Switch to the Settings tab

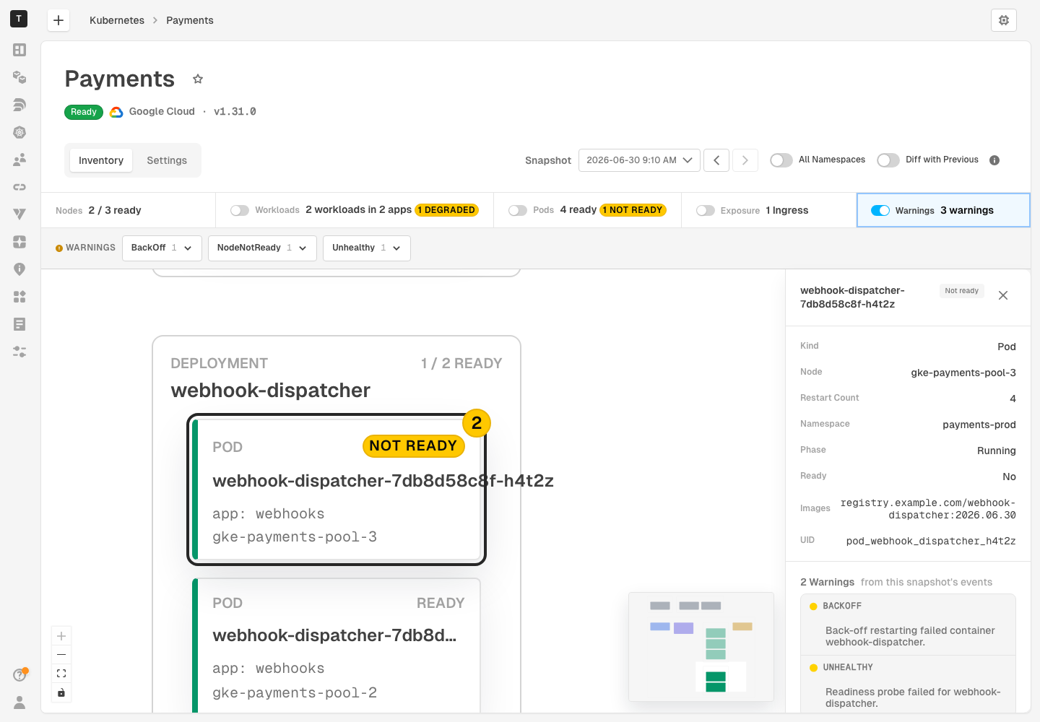(x=167, y=160)
